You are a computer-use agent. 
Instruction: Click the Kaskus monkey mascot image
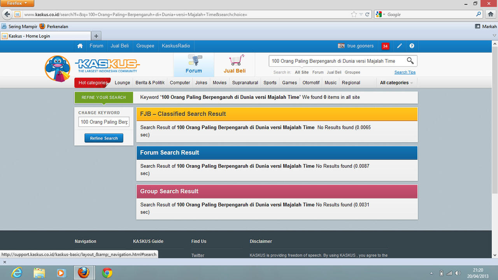click(58, 68)
